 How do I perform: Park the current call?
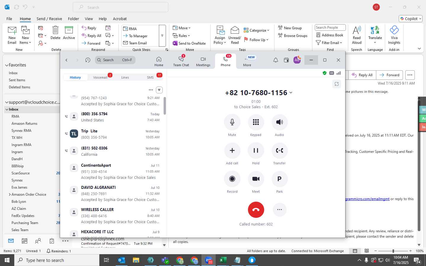point(279,179)
